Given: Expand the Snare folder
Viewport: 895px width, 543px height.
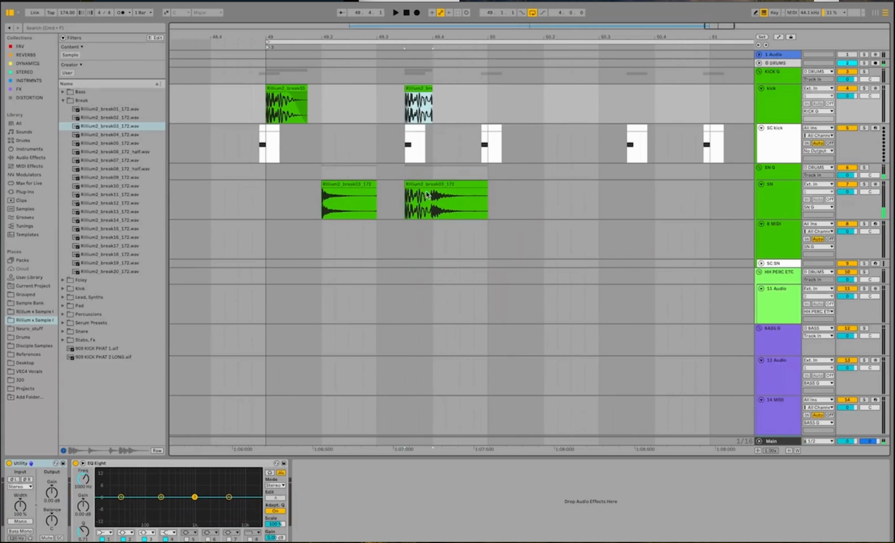Looking at the screenshot, I should pyautogui.click(x=63, y=331).
